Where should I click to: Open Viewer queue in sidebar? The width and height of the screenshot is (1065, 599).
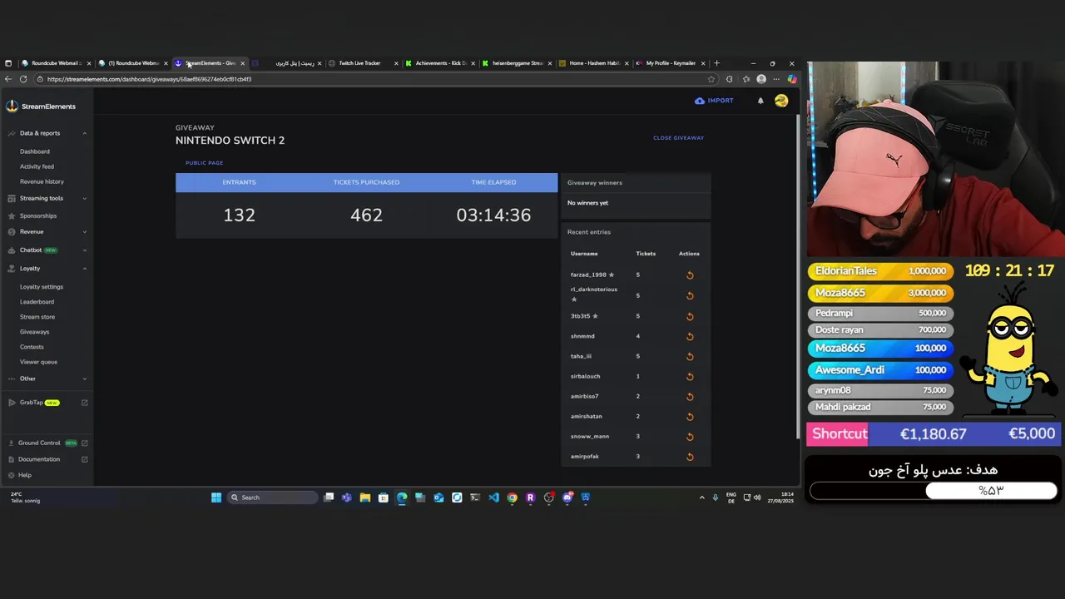coord(38,362)
